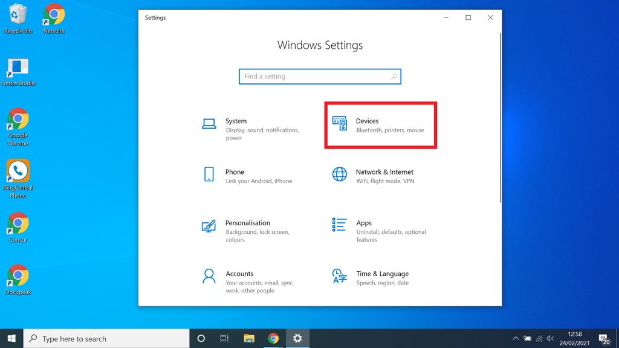Open Action Centre notifications
This screenshot has width=619, height=348.
pyautogui.click(x=603, y=338)
